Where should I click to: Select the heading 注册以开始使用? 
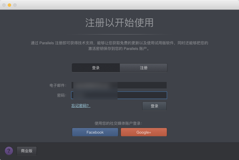(119, 23)
